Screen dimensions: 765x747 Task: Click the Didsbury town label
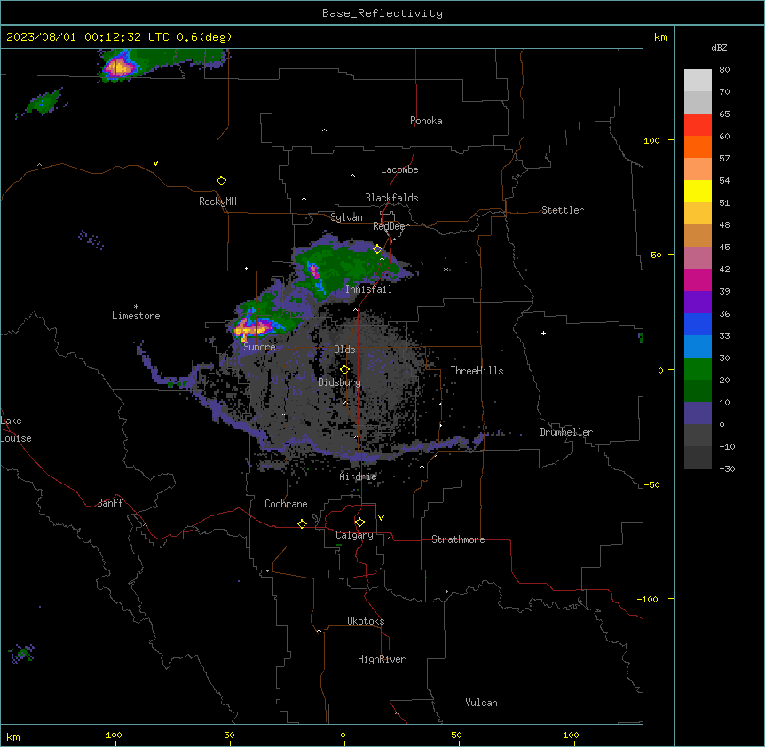point(340,382)
